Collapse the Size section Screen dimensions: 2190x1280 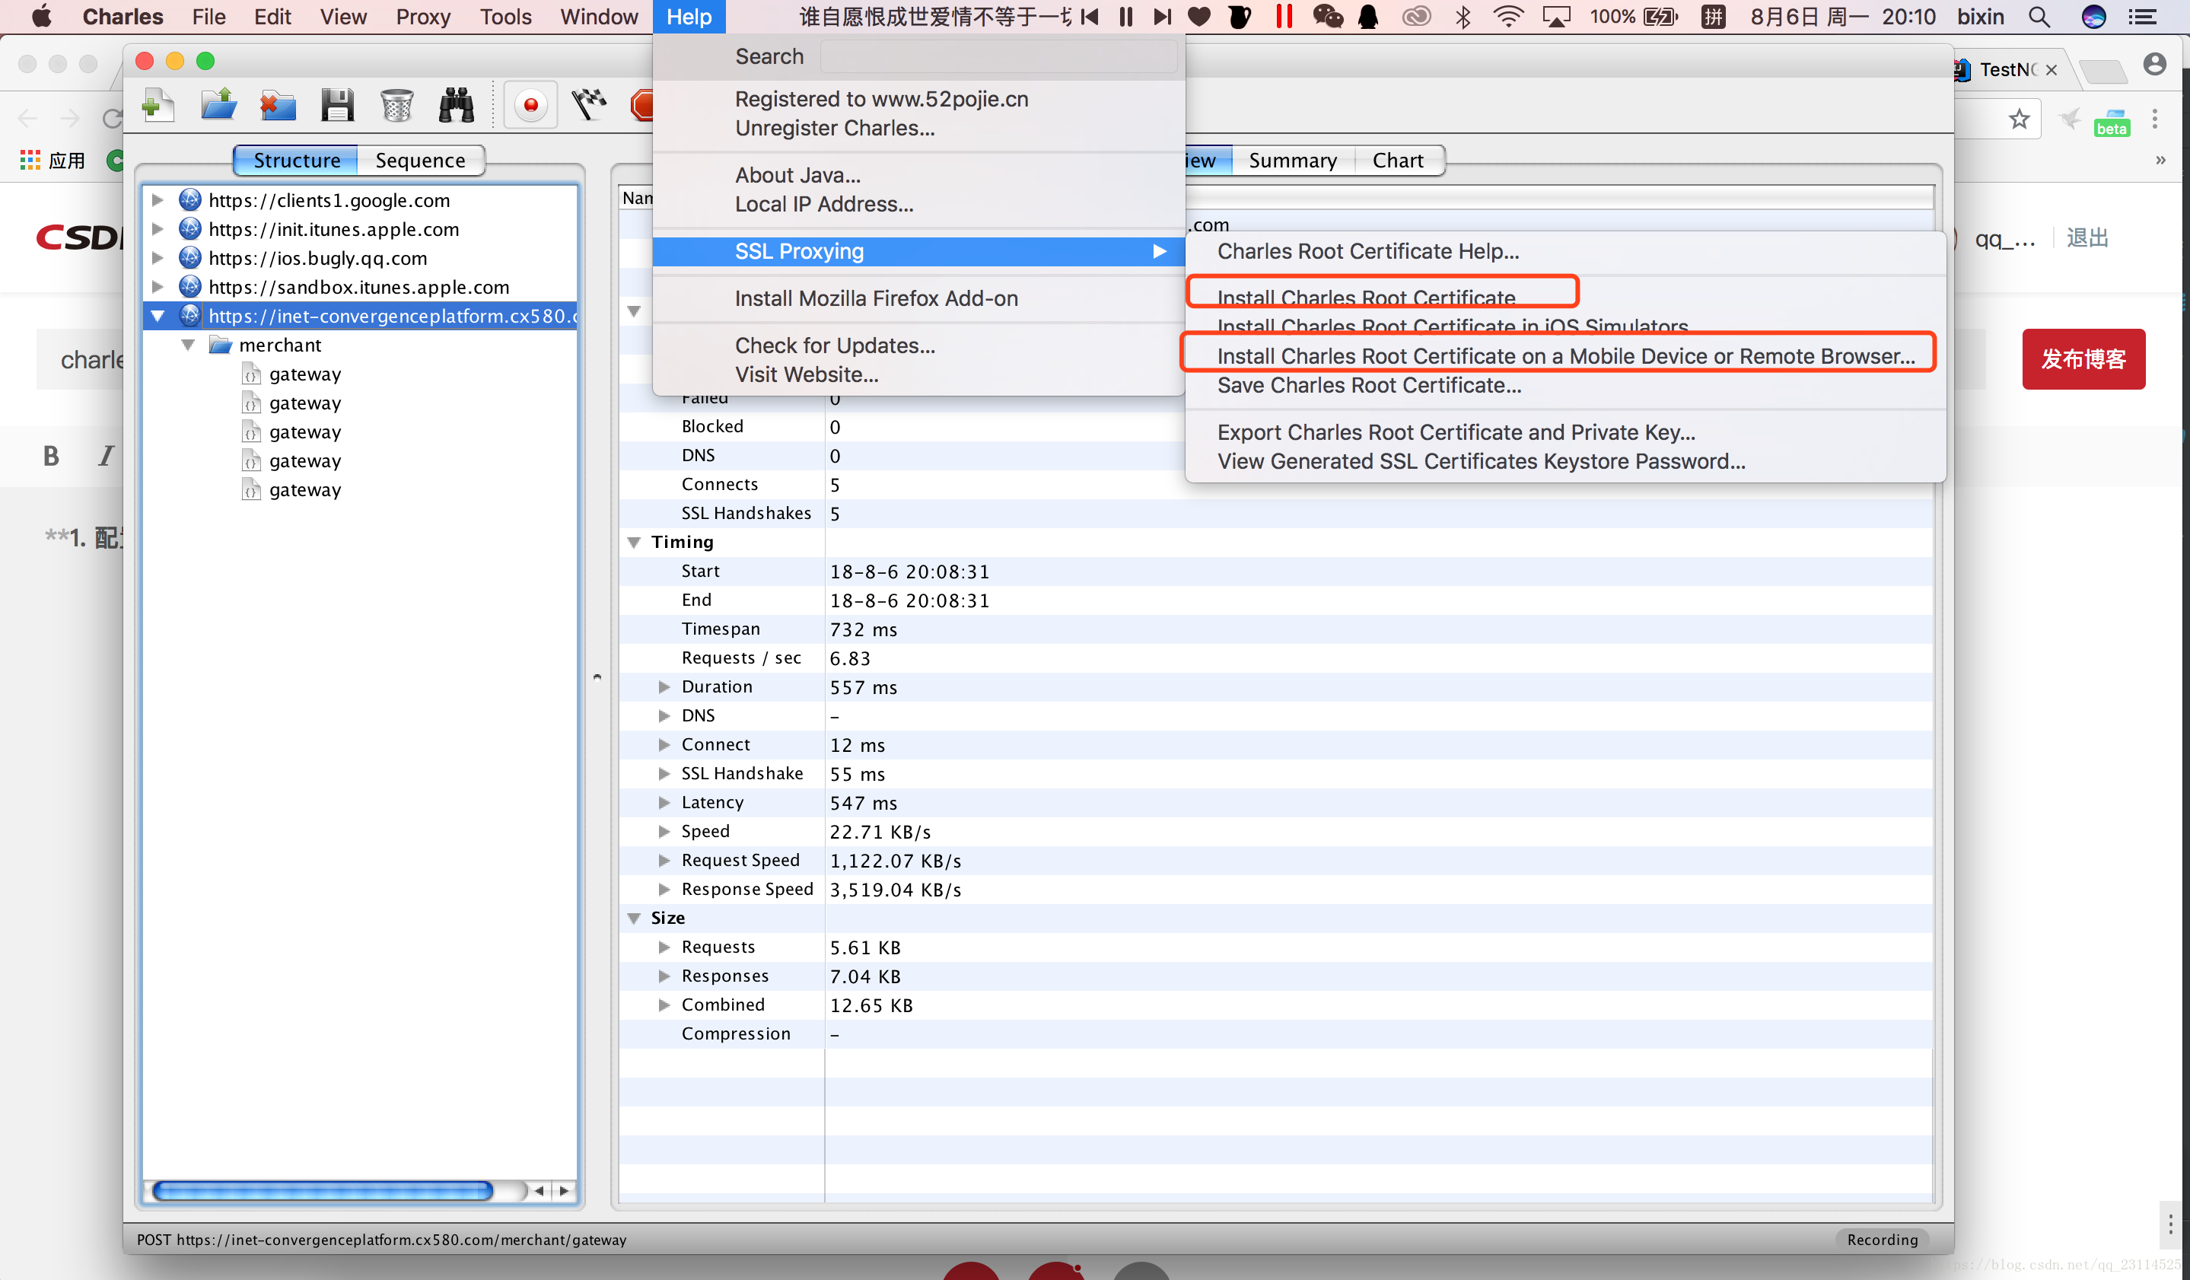click(634, 919)
